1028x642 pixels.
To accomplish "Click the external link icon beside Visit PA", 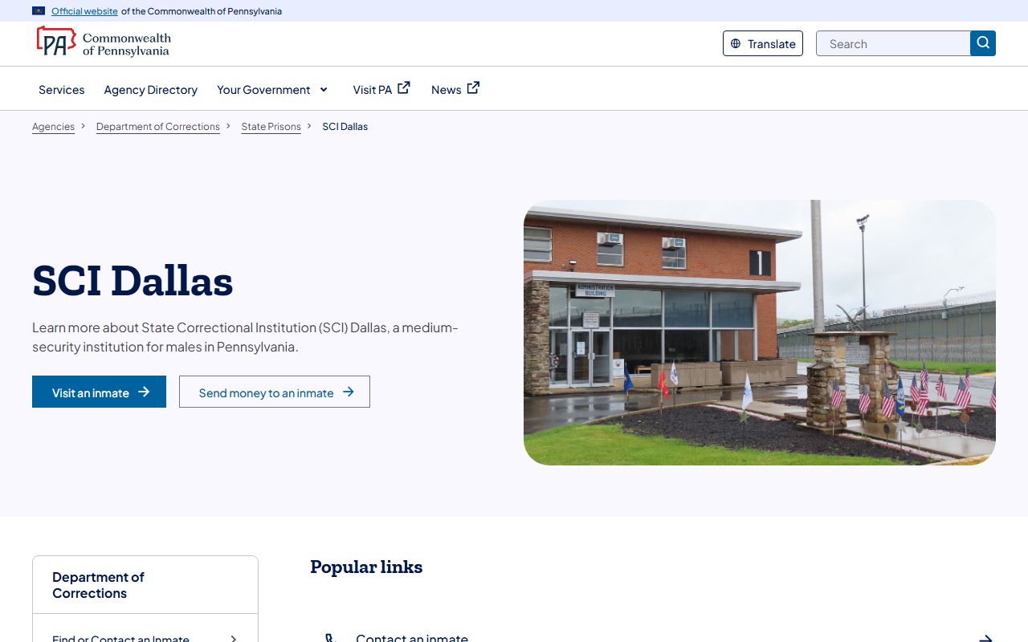I will [x=404, y=88].
